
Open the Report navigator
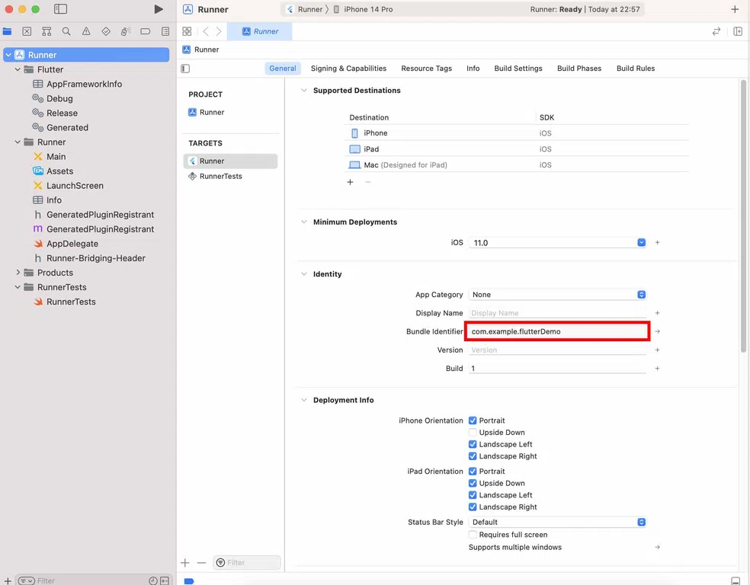[x=165, y=31]
